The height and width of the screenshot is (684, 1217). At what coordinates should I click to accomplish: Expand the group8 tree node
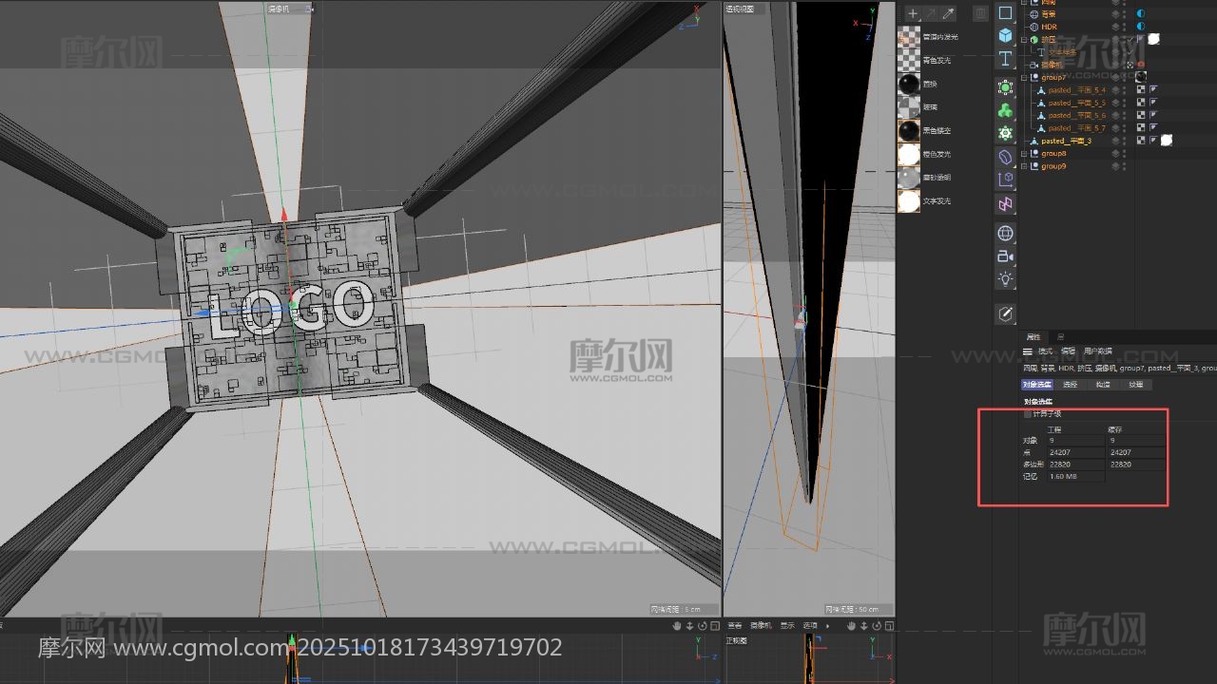point(1025,153)
